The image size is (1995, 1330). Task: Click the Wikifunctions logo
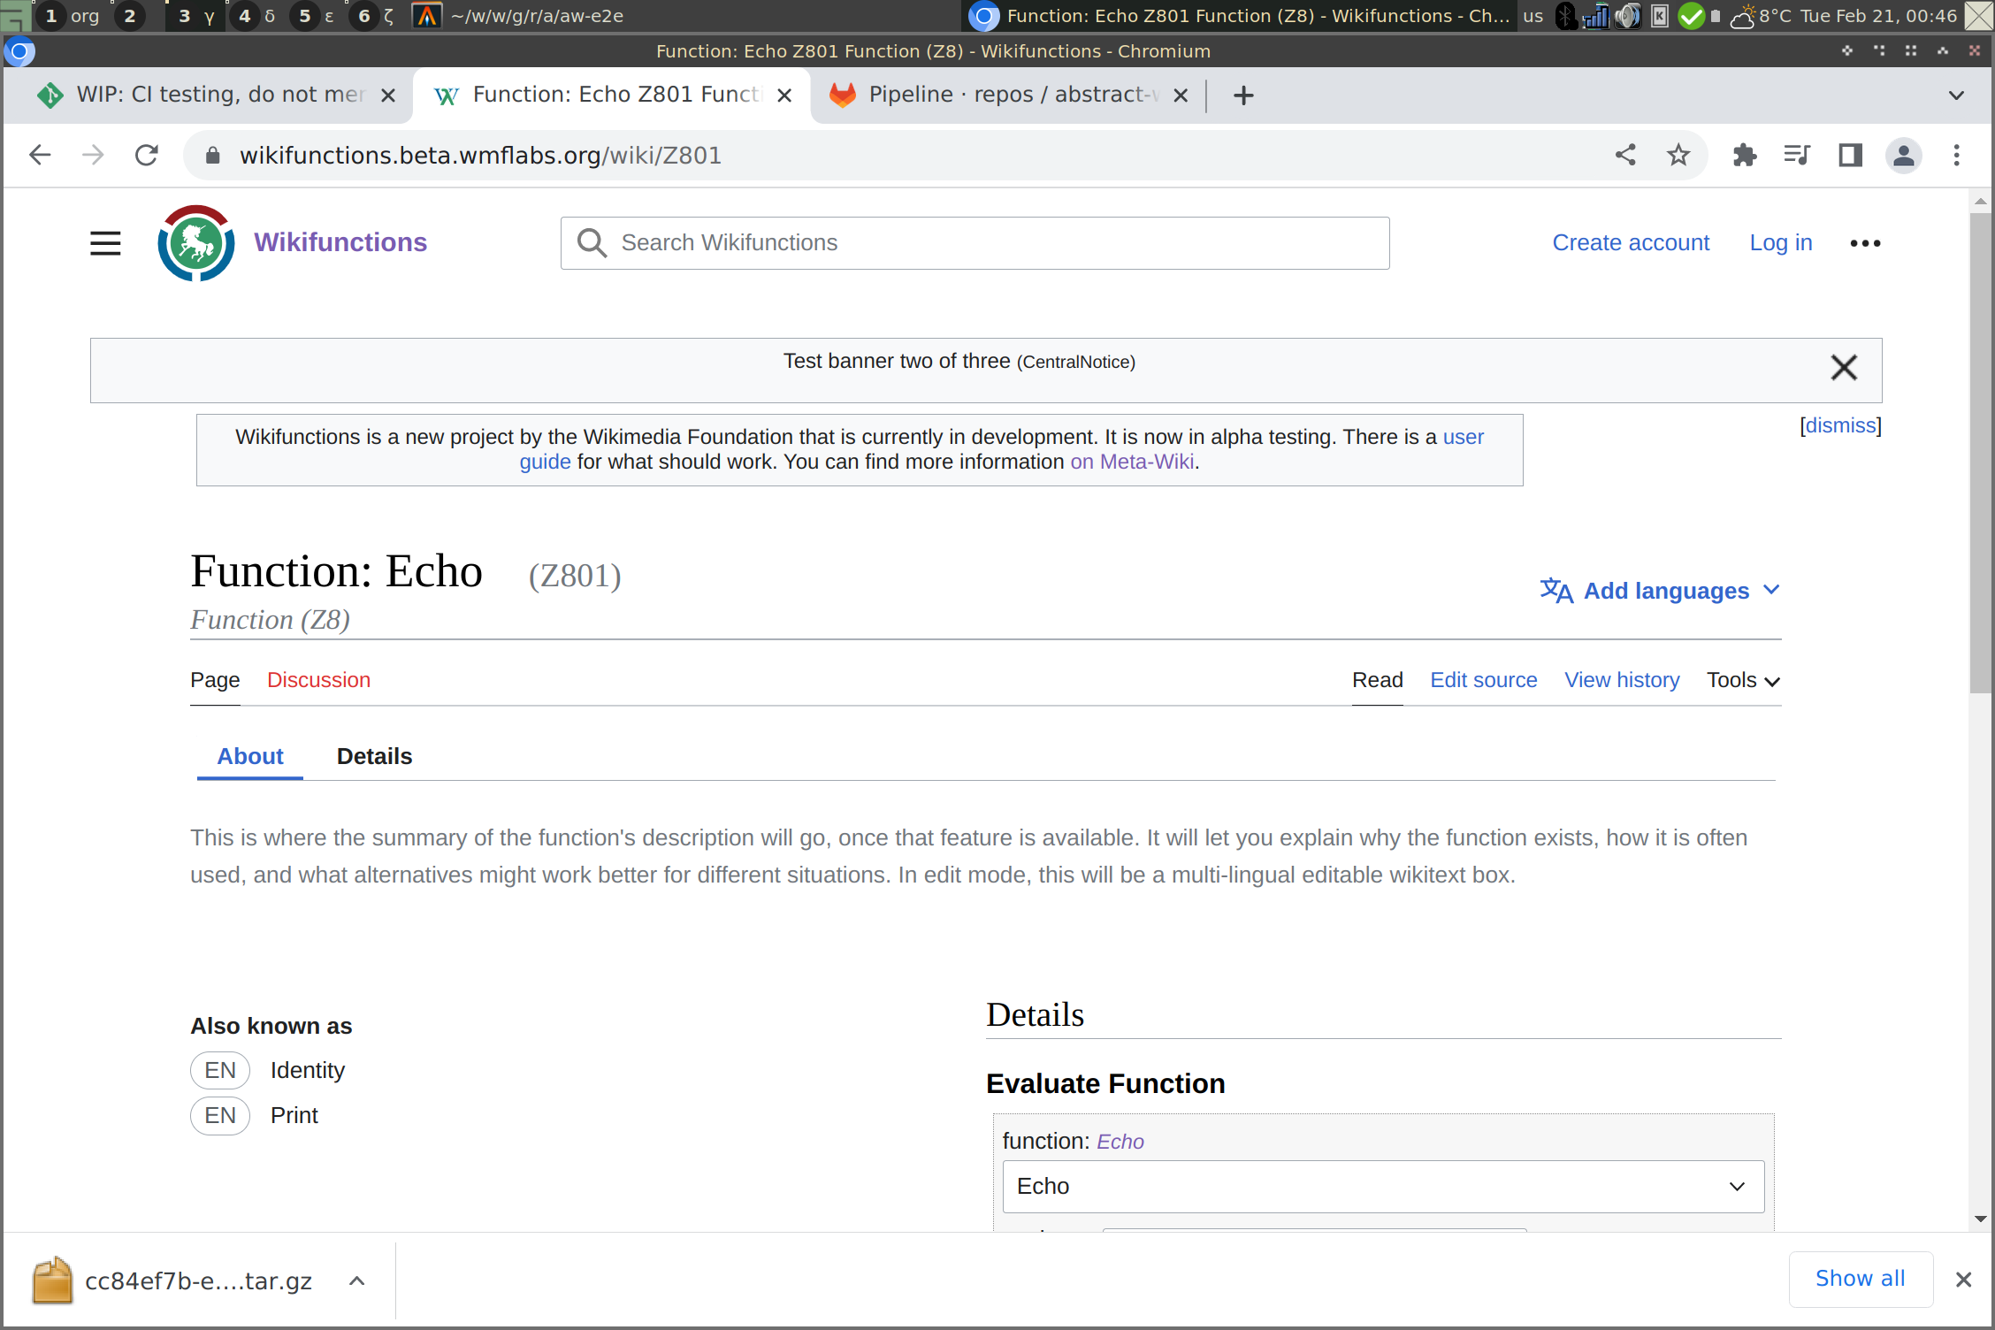[196, 243]
